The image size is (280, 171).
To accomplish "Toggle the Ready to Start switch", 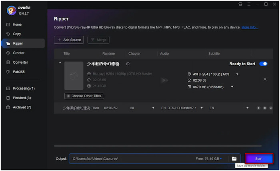I will pos(263,64).
